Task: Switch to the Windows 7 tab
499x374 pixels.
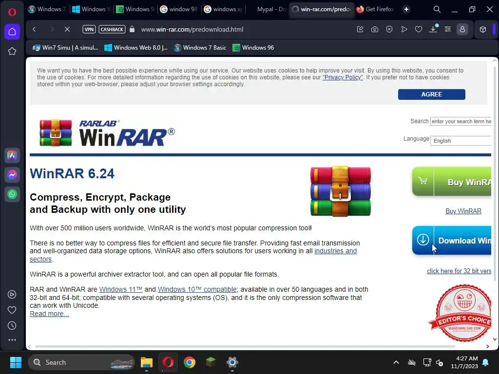Action: (47, 9)
